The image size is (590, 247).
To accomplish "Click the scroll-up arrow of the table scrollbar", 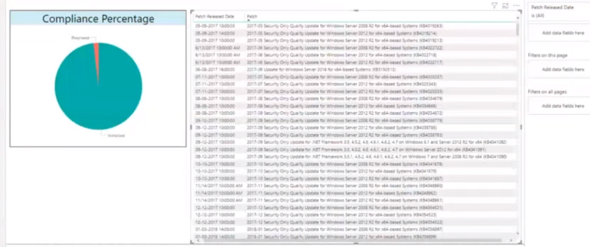I will tap(518, 18).
